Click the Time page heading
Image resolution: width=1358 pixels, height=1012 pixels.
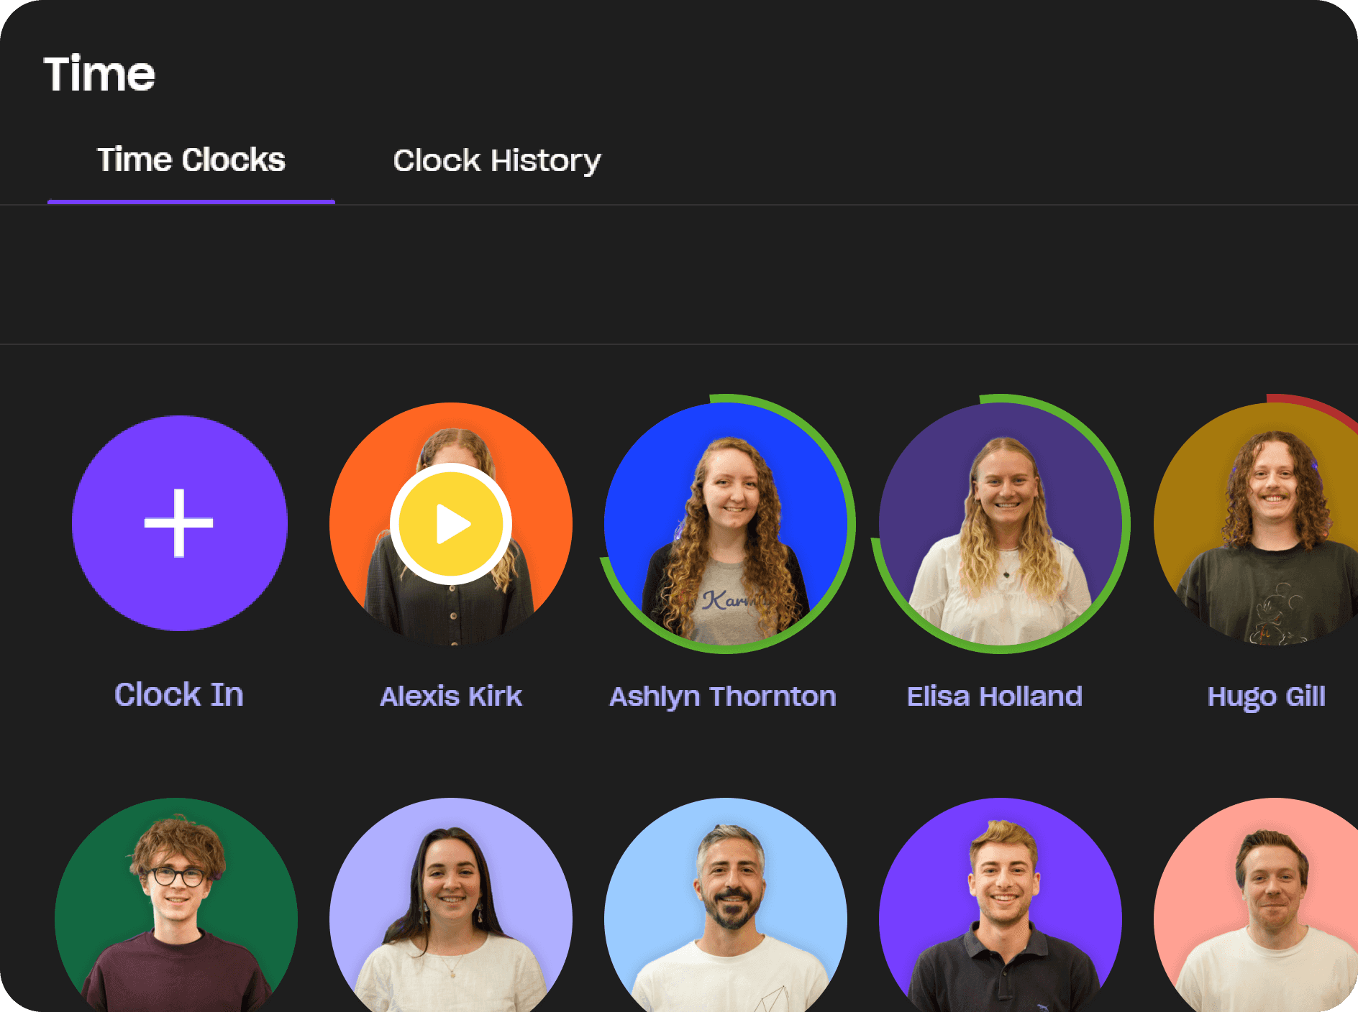click(x=100, y=72)
